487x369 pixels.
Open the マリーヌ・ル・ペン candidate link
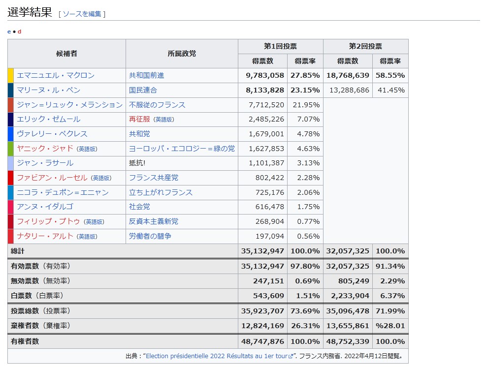click(48, 90)
